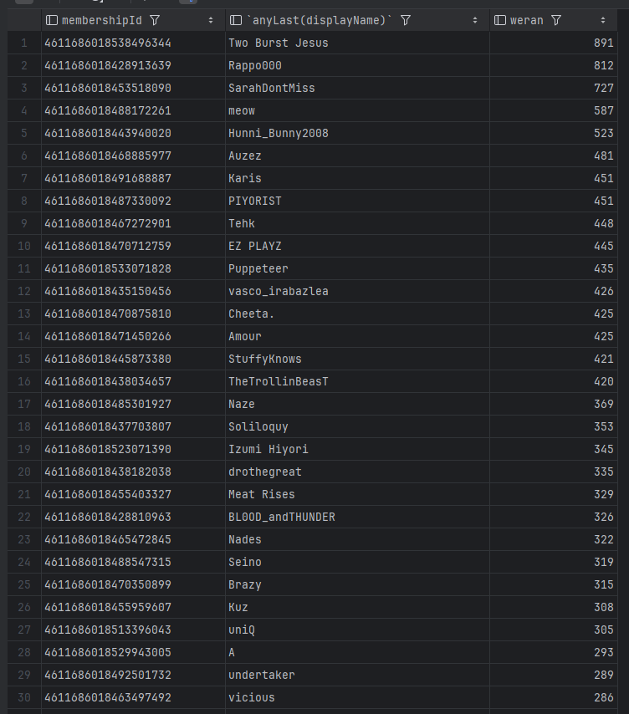629x714 pixels.
Task: Click the cell 'Cheeta.'
Action: 357,314
